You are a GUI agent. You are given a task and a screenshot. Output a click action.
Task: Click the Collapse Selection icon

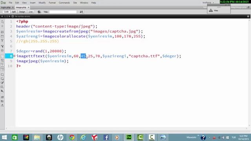pos(2,36)
